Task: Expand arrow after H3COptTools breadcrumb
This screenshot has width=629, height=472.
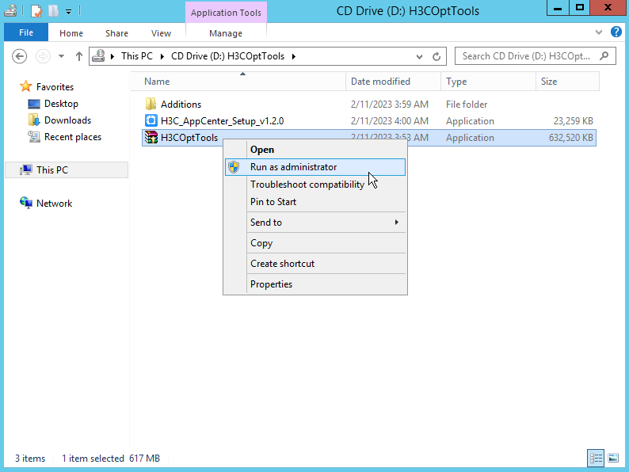Action: pyautogui.click(x=294, y=56)
